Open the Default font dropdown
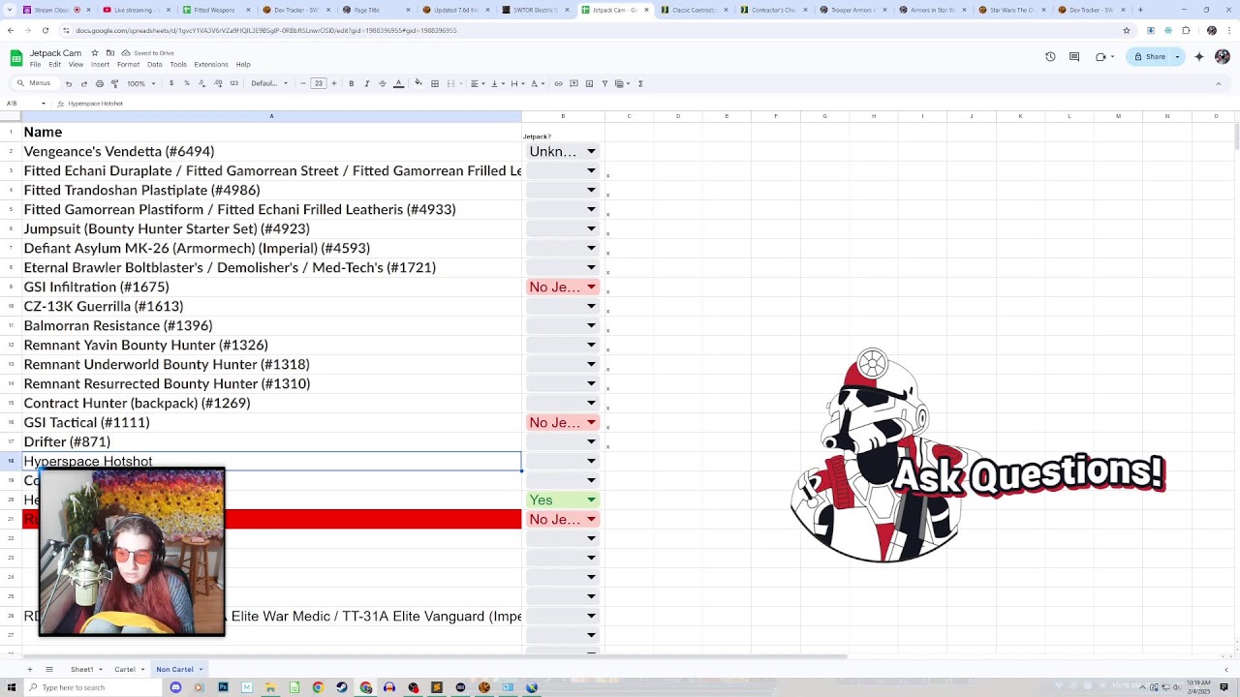 [x=268, y=83]
